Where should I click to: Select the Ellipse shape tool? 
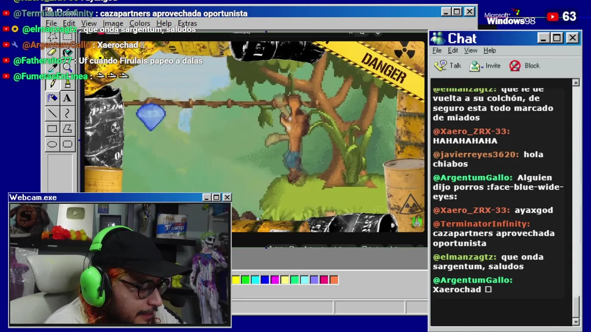tap(52, 144)
